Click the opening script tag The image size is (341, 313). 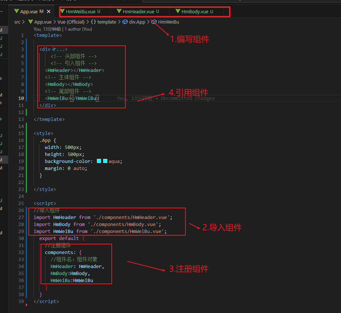pos(45,204)
